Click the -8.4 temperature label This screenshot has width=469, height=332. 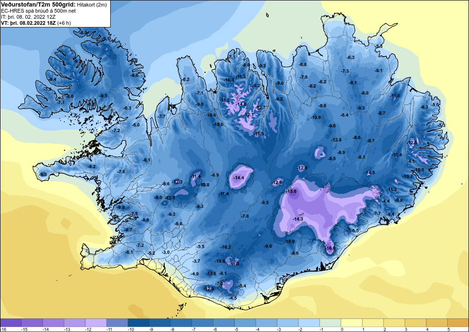click(391, 214)
